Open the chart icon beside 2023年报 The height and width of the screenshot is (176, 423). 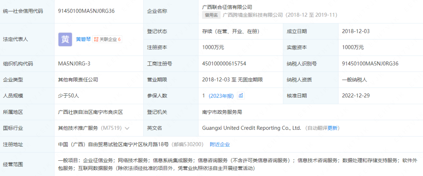coord(241,96)
